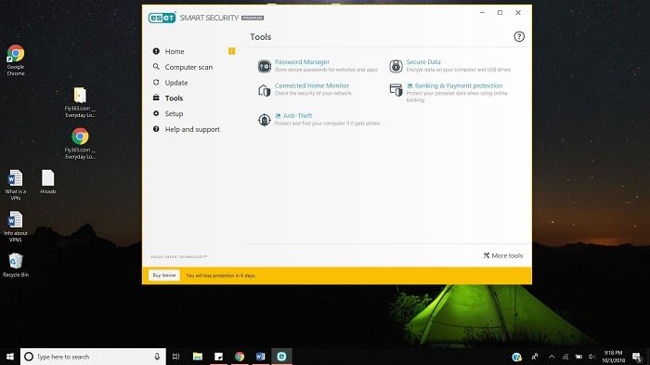Open Sticky Notes from the taskbar
Viewport: 650px width, 365px height.
click(x=218, y=357)
